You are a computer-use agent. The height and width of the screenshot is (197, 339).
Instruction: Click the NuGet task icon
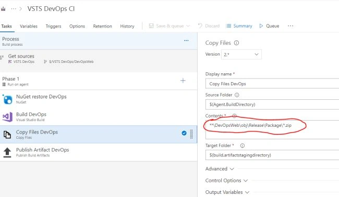(8, 99)
